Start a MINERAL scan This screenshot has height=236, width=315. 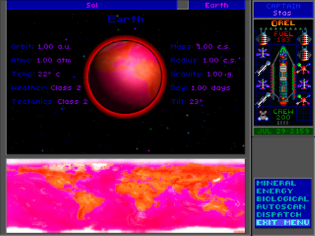pos(276,183)
